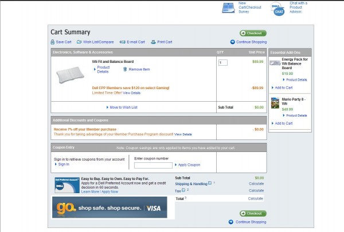Add Energy Pack to Cart
Screen dimensions: 344x232
pyautogui.click(x=284, y=87)
